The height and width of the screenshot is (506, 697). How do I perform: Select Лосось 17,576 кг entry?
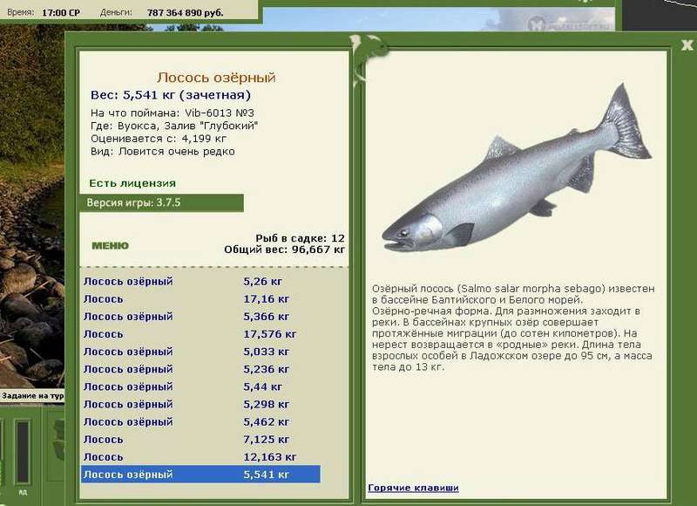(x=200, y=334)
